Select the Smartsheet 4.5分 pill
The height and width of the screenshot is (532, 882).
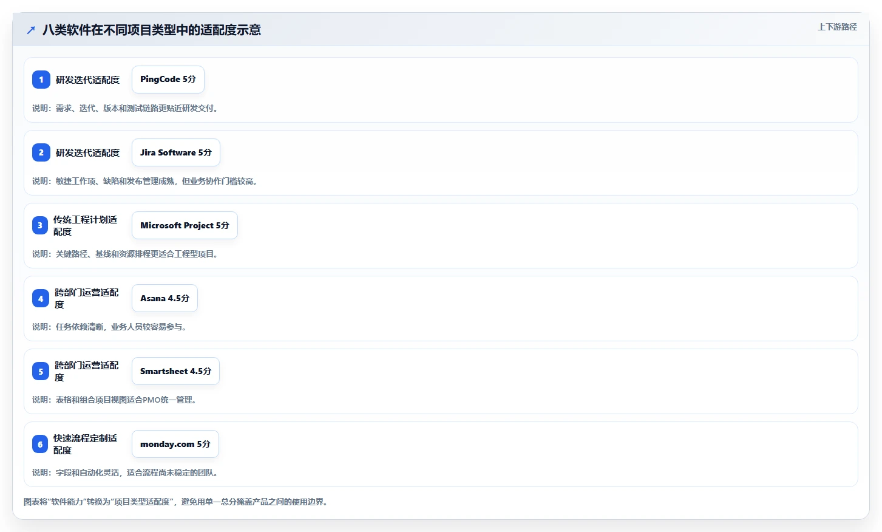[x=175, y=371]
